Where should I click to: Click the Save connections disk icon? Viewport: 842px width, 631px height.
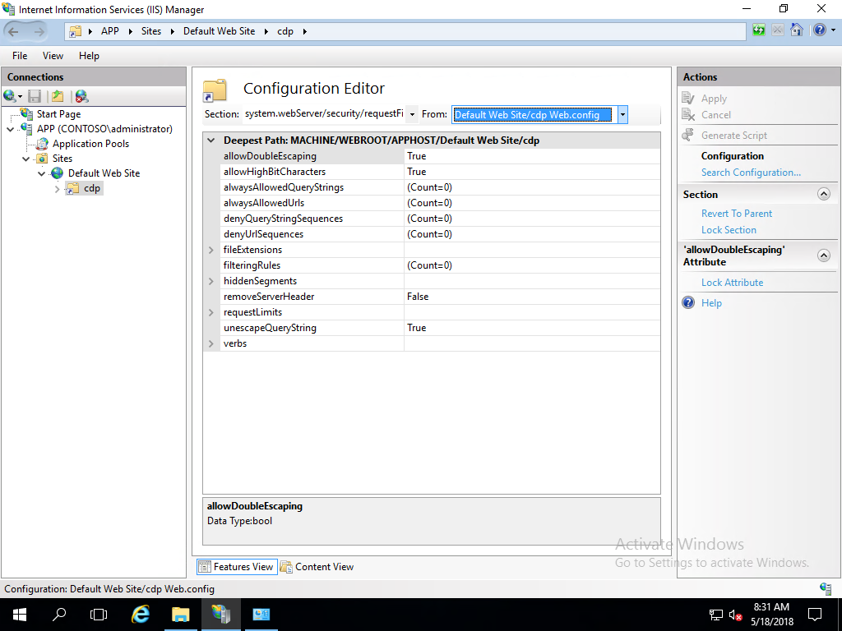tap(34, 96)
